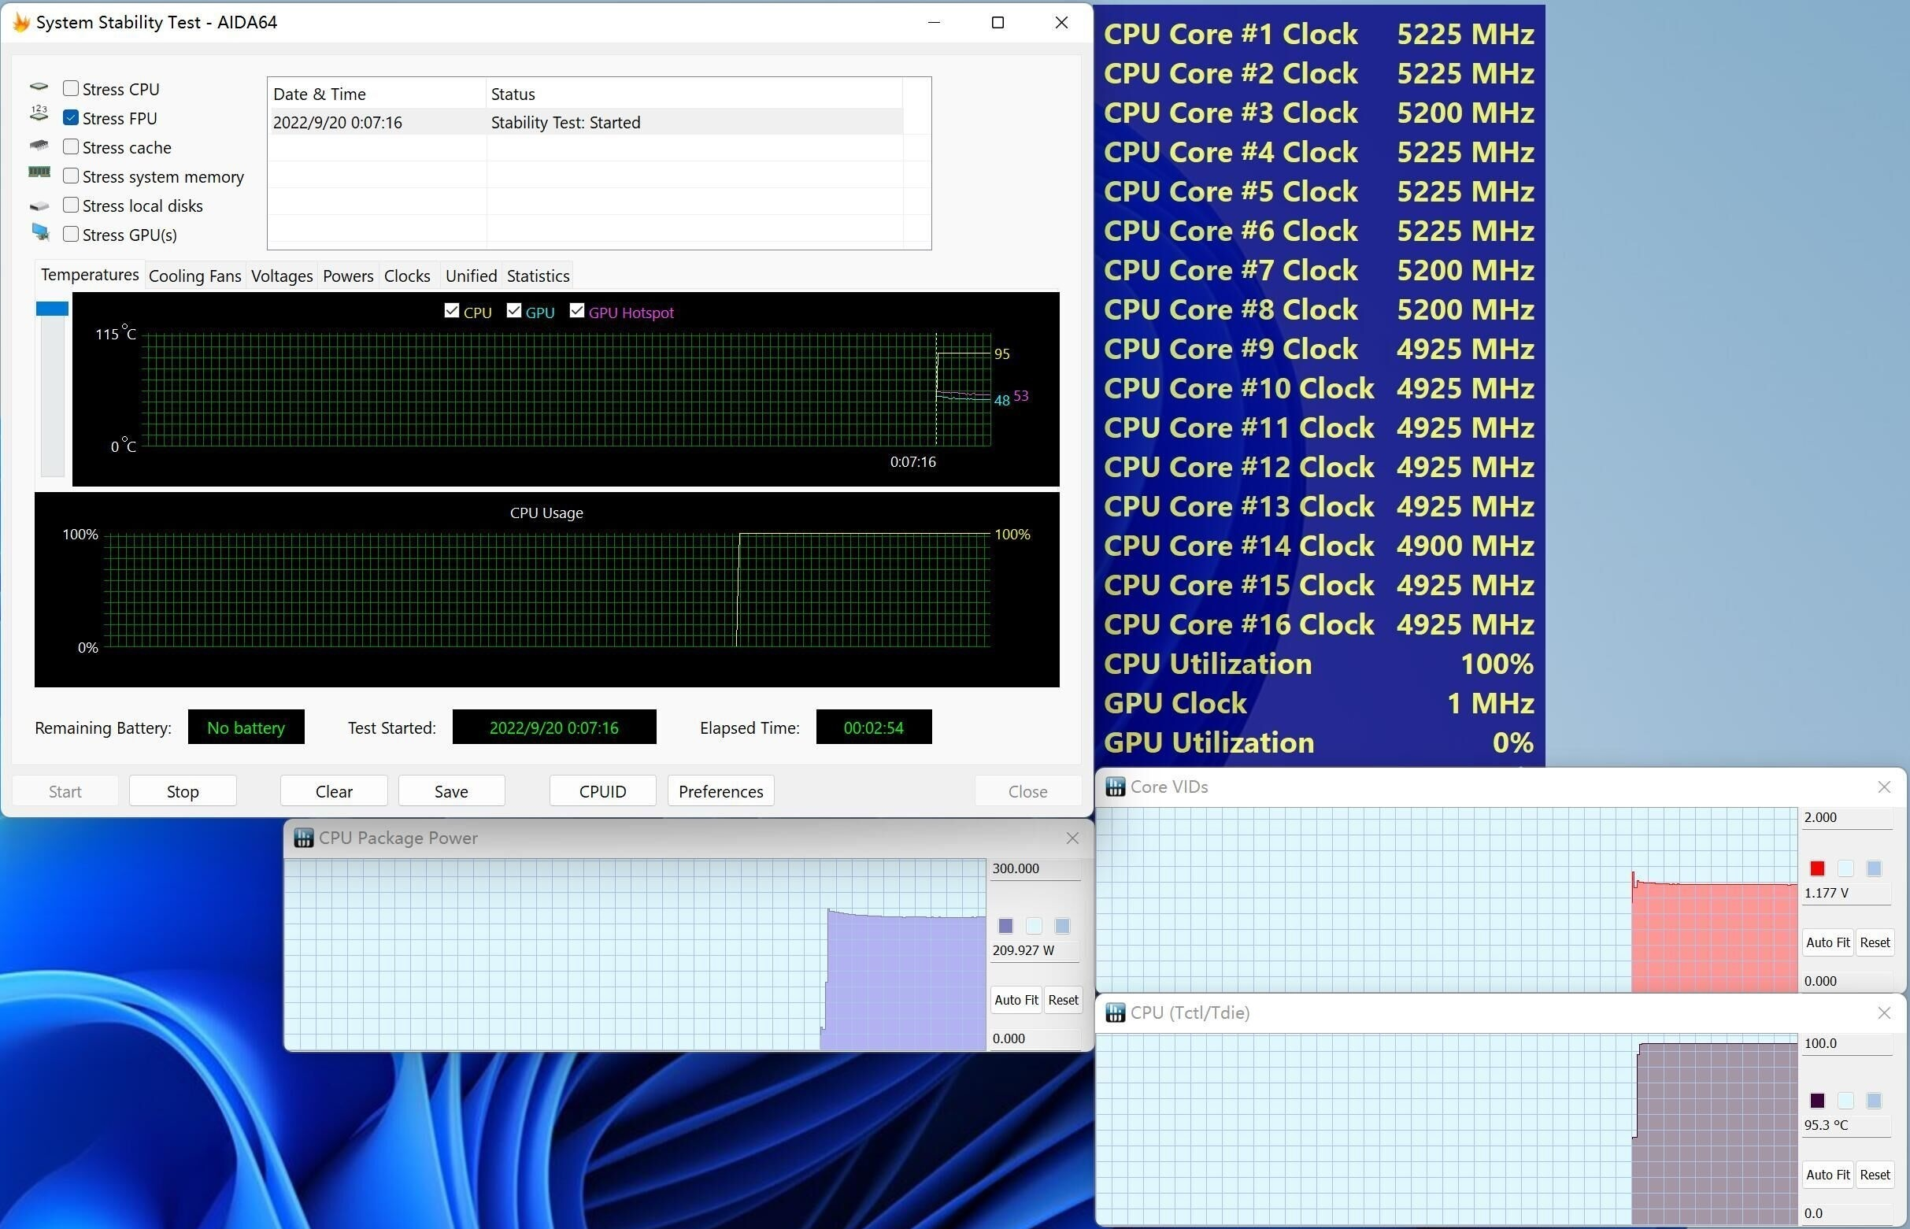Click the Stop button

183,791
